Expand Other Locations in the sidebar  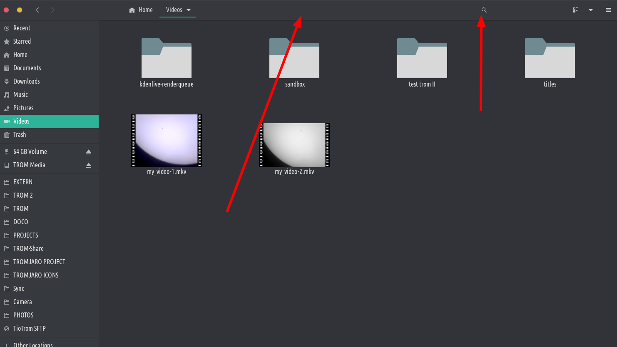pos(33,344)
